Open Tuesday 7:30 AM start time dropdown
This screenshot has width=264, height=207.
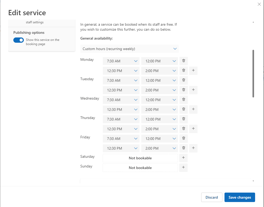(x=121, y=80)
